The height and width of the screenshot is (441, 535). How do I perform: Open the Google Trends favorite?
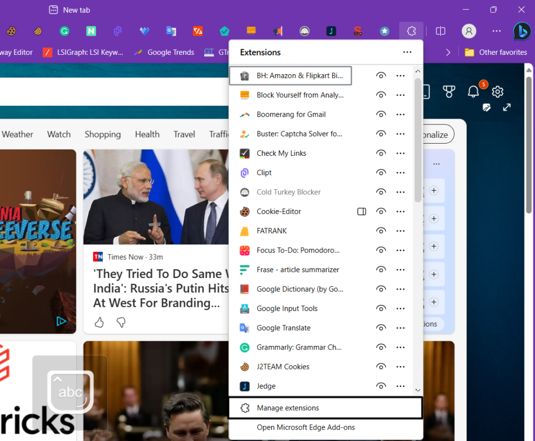click(164, 52)
